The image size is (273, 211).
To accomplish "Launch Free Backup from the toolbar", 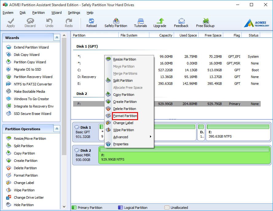I will [205, 23].
